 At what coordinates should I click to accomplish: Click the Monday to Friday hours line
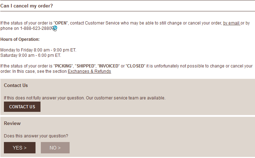click(x=38, y=50)
